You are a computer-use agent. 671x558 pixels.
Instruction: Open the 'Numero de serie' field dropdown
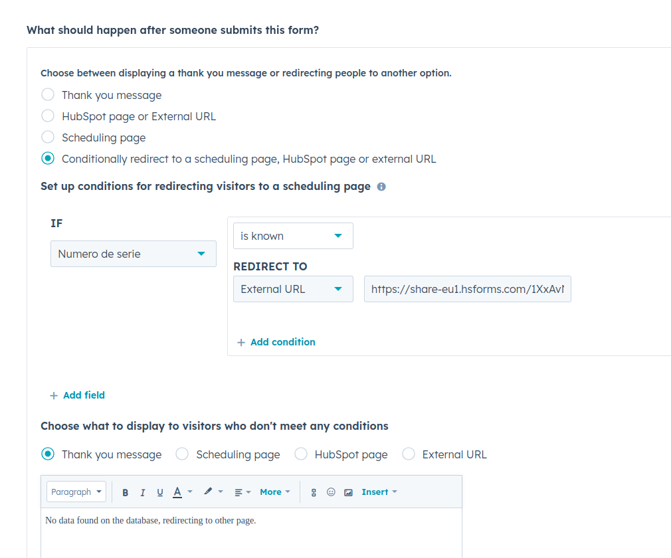tap(133, 254)
